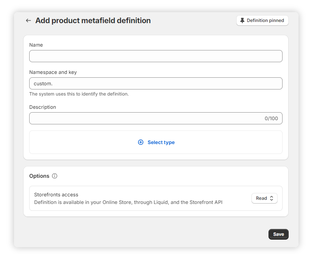311x254 pixels.
Task: Click the Namespace and key label
Action: [x=53, y=72]
